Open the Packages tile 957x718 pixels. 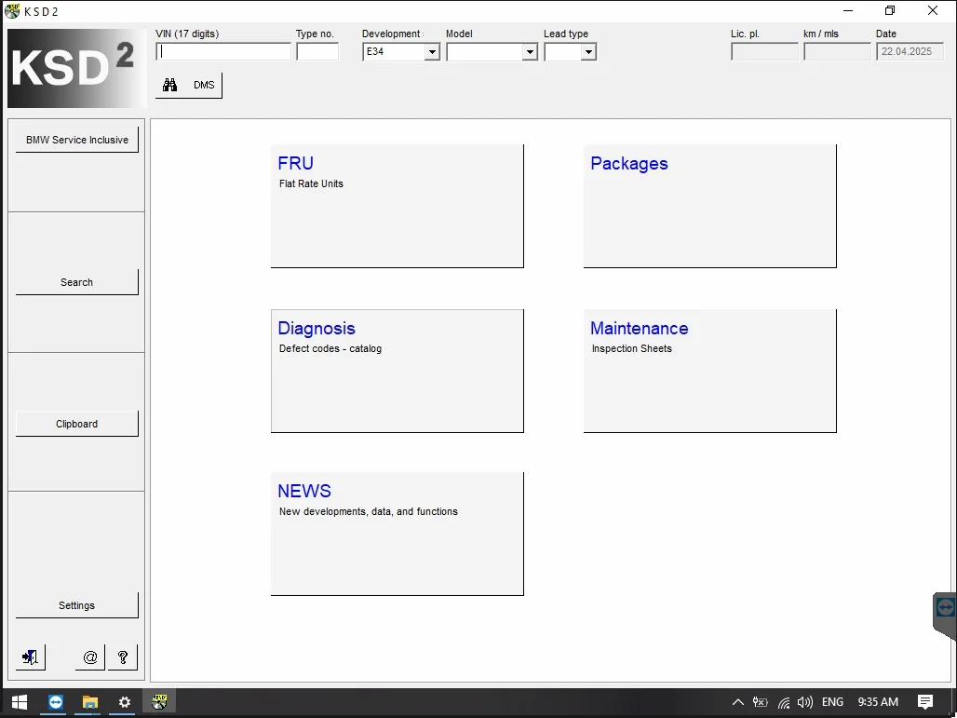[x=709, y=206]
